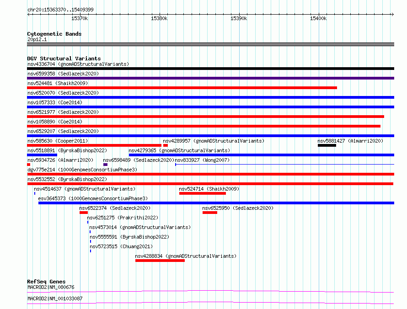Viewport: 407px width, 309px height.
Task: Click the black nsv5881427 variant bar
Action: pos(327,145)
